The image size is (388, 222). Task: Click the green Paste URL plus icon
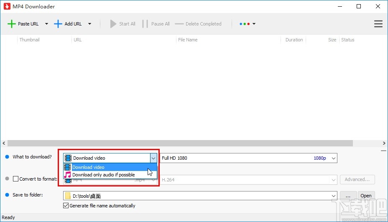coord(11,24)
